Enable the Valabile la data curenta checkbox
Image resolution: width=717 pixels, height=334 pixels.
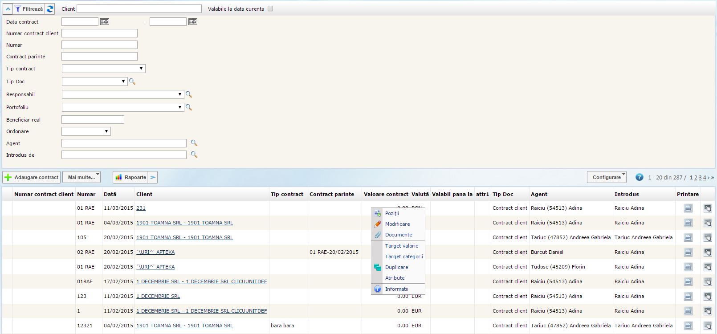[x=270, y=9]
